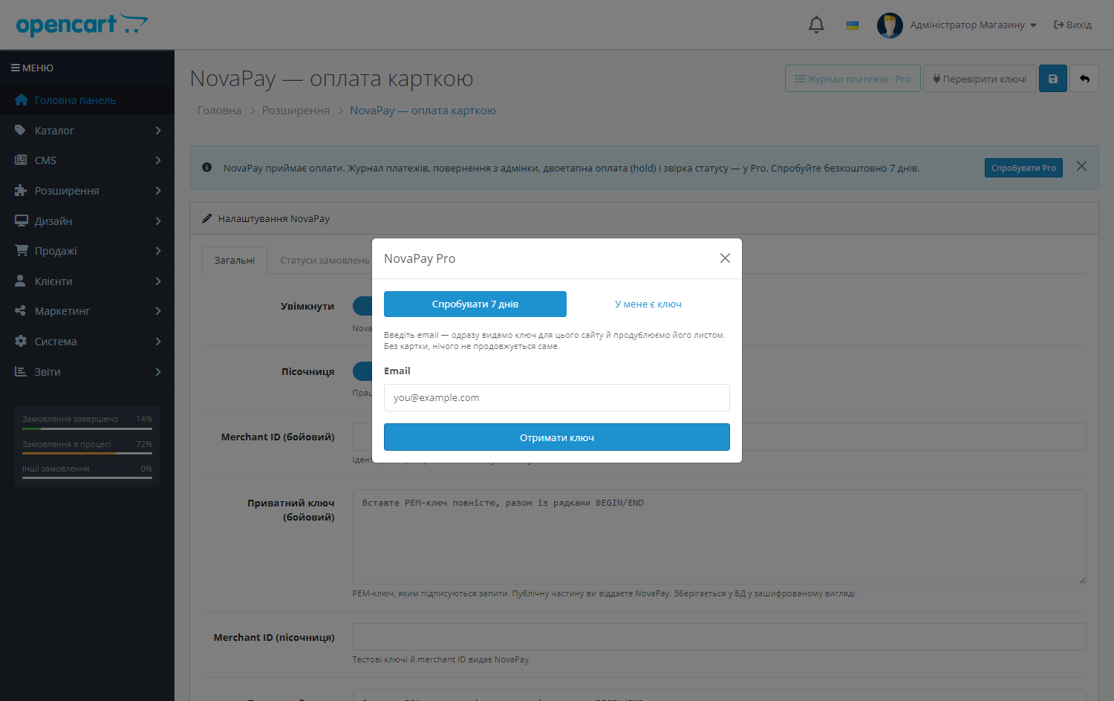Click the Звіти menu item

coord(87,371)
